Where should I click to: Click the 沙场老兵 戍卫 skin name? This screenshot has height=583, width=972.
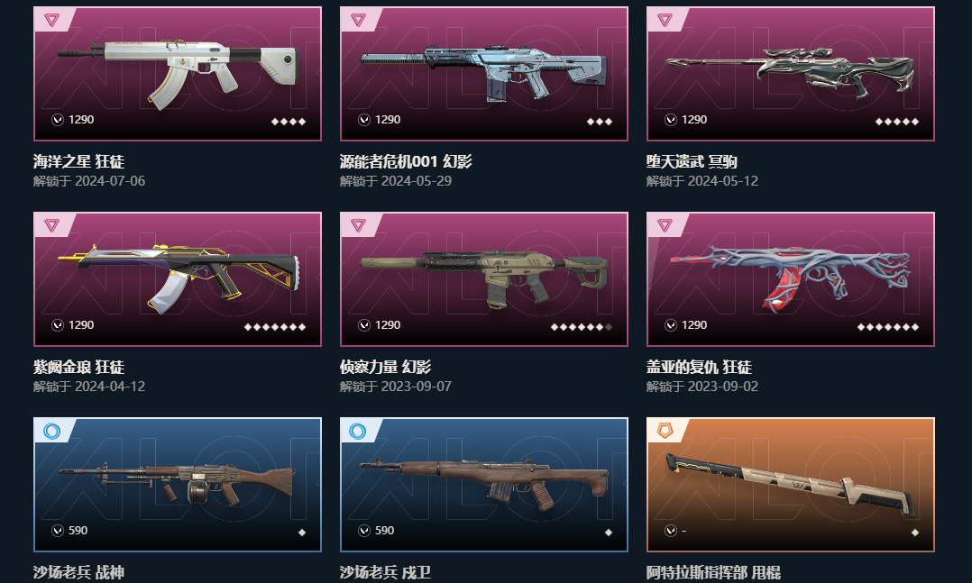point(385,572)
